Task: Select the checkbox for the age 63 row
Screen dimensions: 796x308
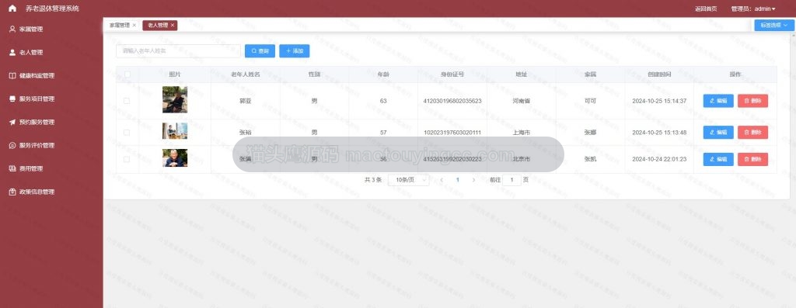Action: click(127, 101)
